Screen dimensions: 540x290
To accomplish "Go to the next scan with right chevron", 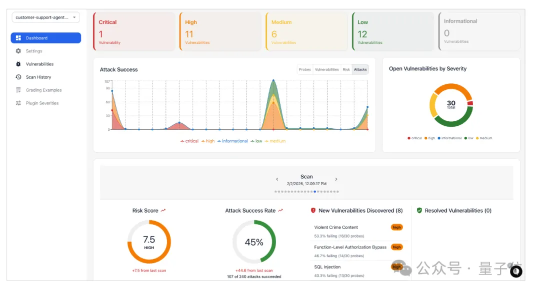I will point(336,179).
